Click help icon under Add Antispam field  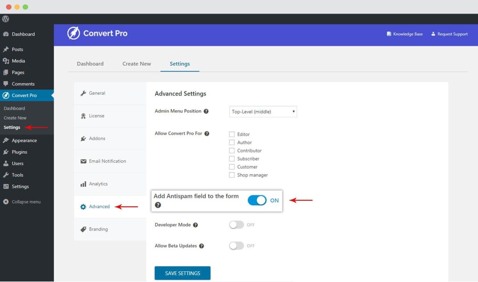click(158, 205)
